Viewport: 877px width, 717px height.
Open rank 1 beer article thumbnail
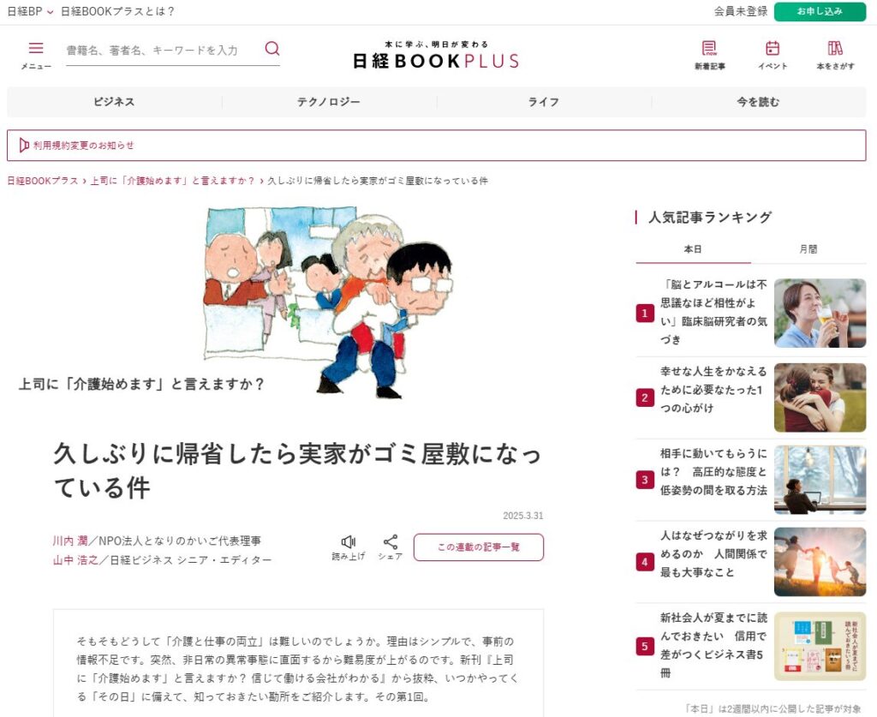click(820, 314)
